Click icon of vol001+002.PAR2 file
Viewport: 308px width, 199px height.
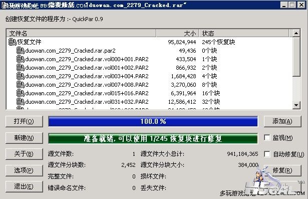[x=20, y=68]
